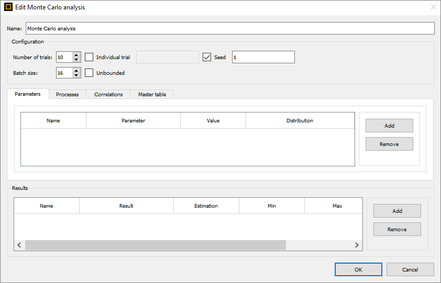441x283 pixels.
Task: Click the right arrow of Results scrollbar
Action: coord(357,245)
